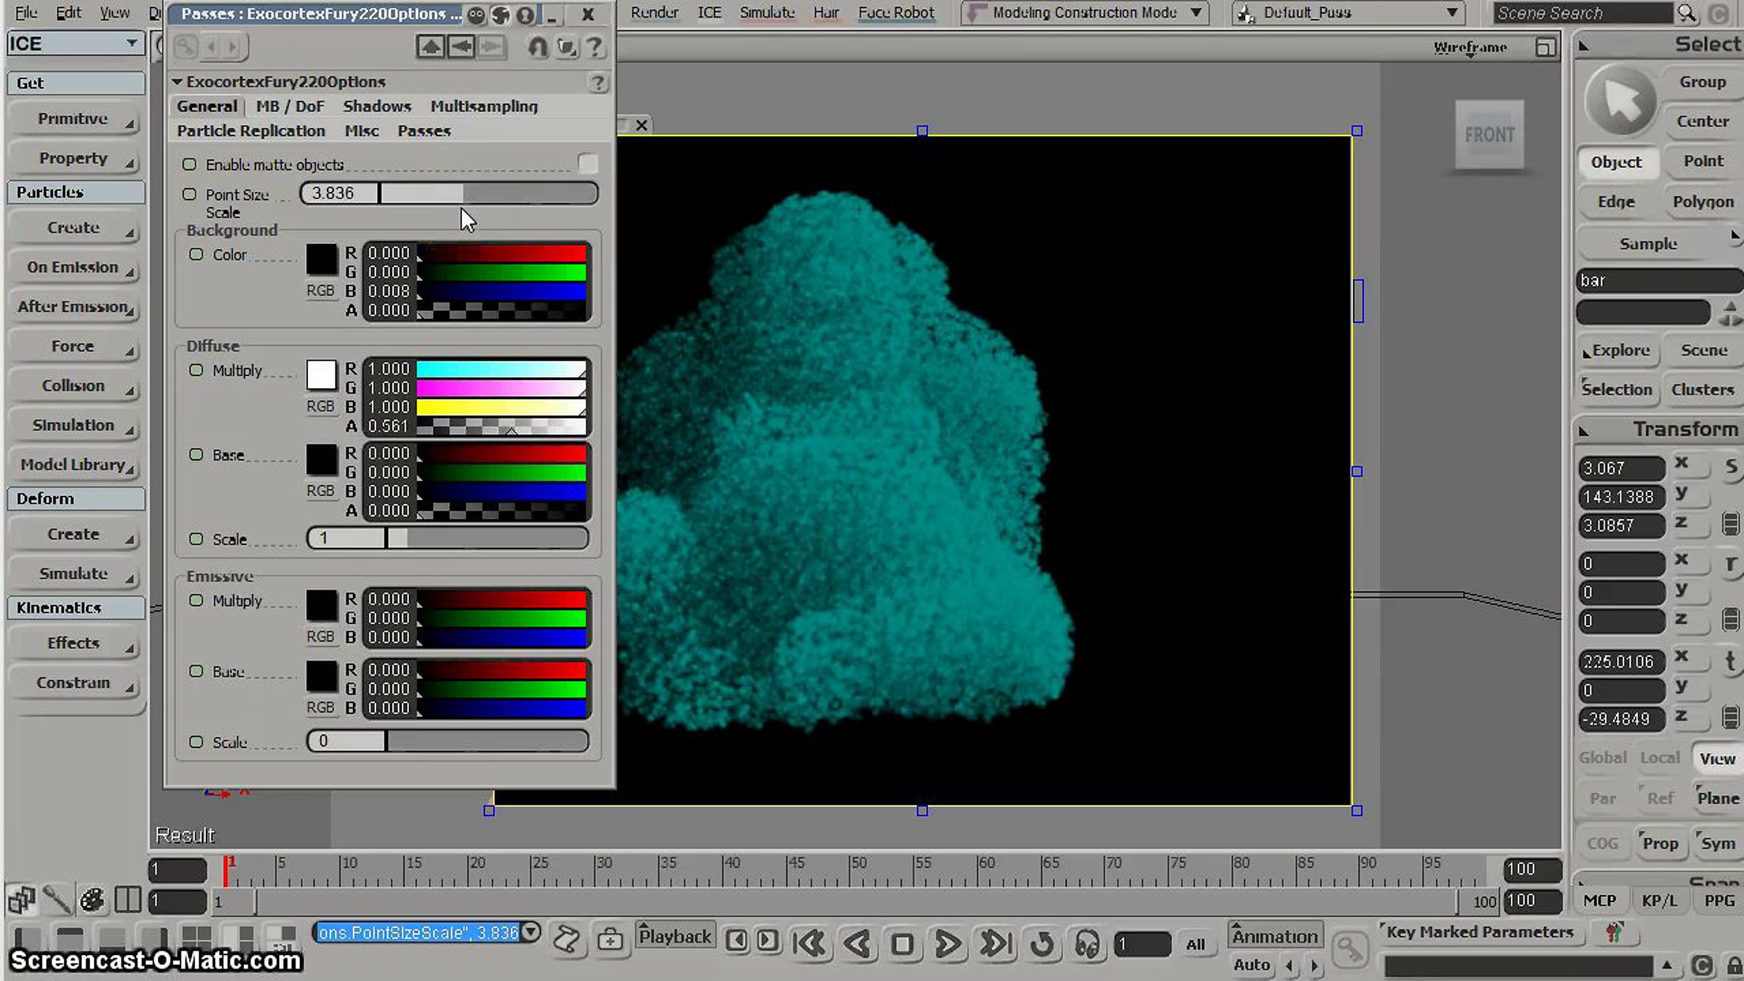
Task: Go to the first frame
Action: click(809, 944)
